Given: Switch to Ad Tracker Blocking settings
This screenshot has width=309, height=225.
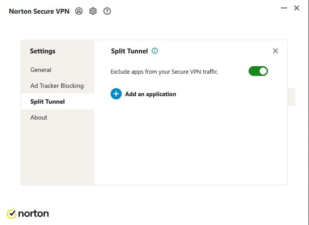Looking at the screenshot, I should [57, 86].
